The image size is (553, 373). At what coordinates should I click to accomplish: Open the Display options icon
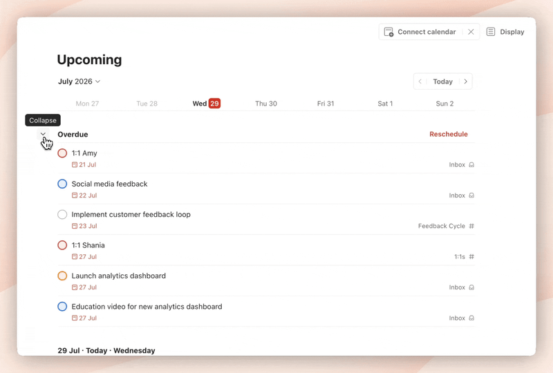491,32
